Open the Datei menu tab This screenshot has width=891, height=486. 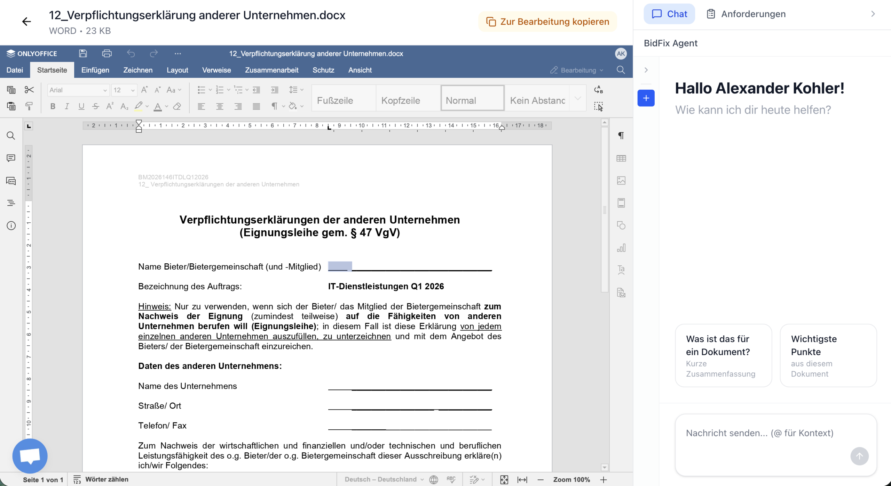point(15,70)
